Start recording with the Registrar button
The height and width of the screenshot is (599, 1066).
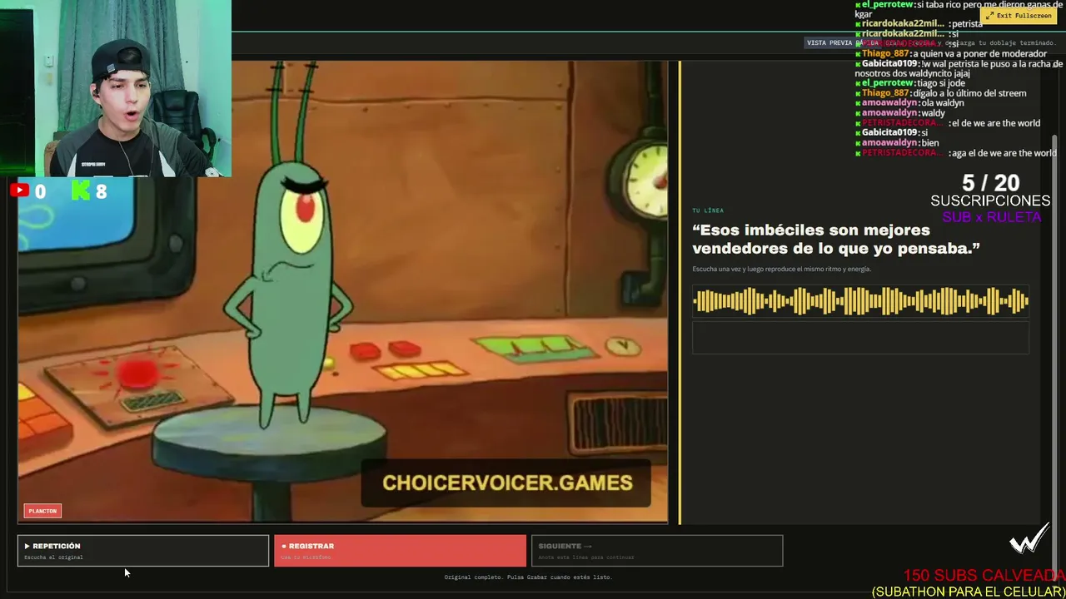coord(400,551)
